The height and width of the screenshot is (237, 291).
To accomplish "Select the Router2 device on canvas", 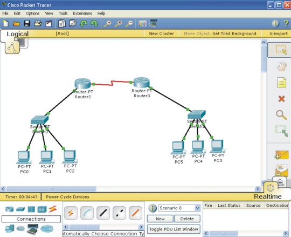I will tap(83, 84).
